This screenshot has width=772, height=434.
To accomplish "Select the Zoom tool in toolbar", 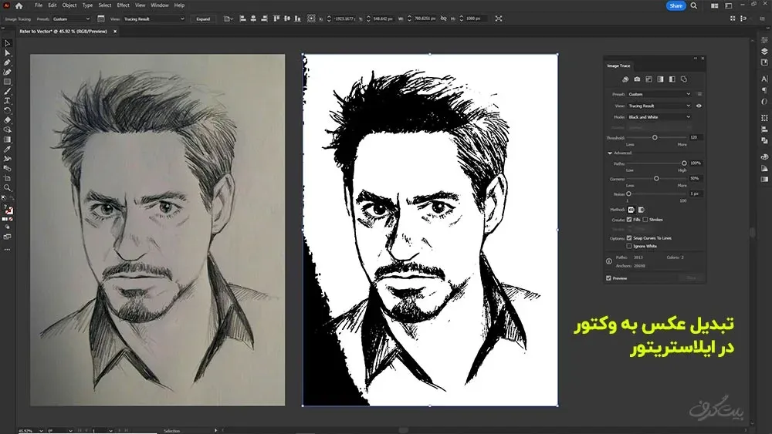I will 8,188.
